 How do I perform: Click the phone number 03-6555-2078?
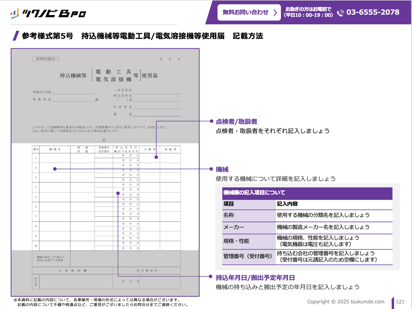(x=373, y=12)
